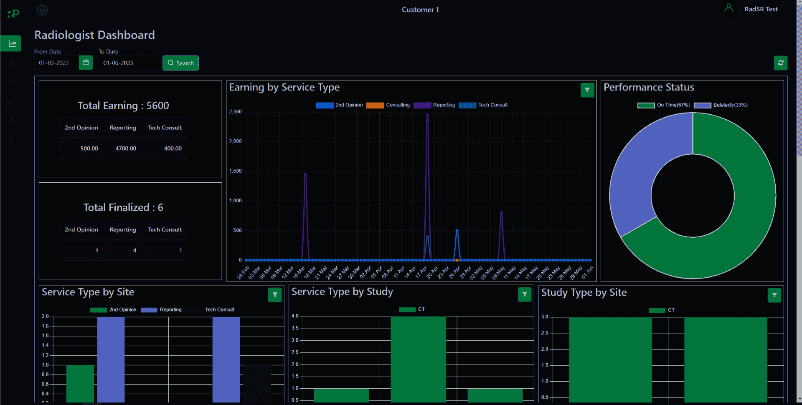Open the dashboard chart icon in sidebar

coord(12,43)
